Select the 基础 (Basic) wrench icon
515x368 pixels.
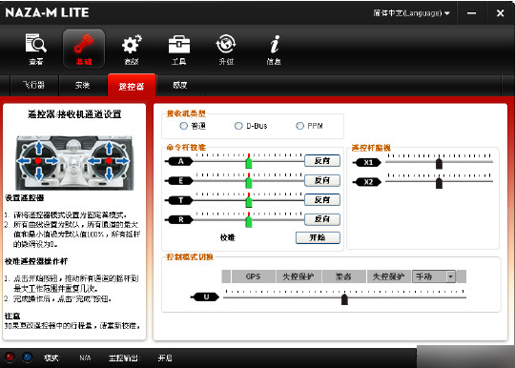(84, 49)
